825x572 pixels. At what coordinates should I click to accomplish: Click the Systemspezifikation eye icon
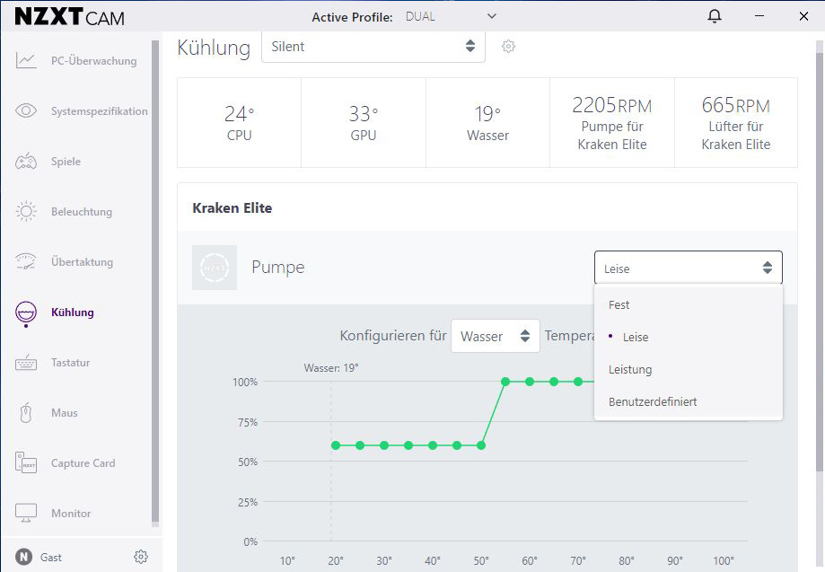click(26, 111)
